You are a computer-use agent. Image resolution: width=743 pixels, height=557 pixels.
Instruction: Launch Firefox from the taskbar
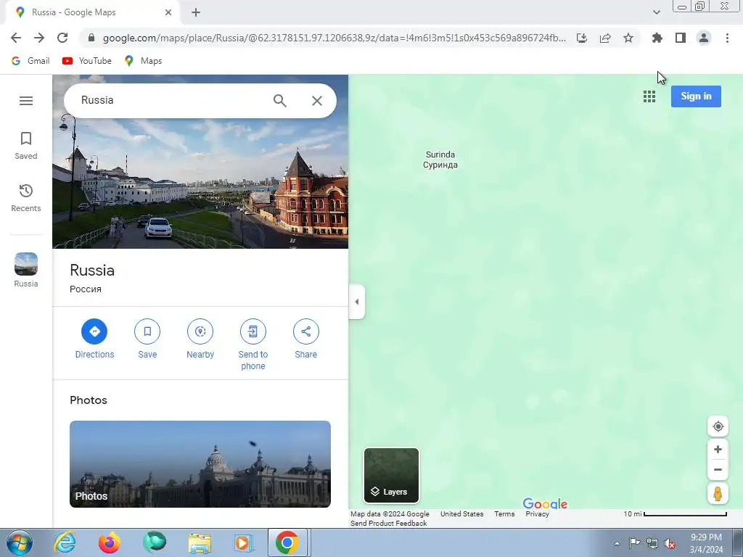point(110,542)
